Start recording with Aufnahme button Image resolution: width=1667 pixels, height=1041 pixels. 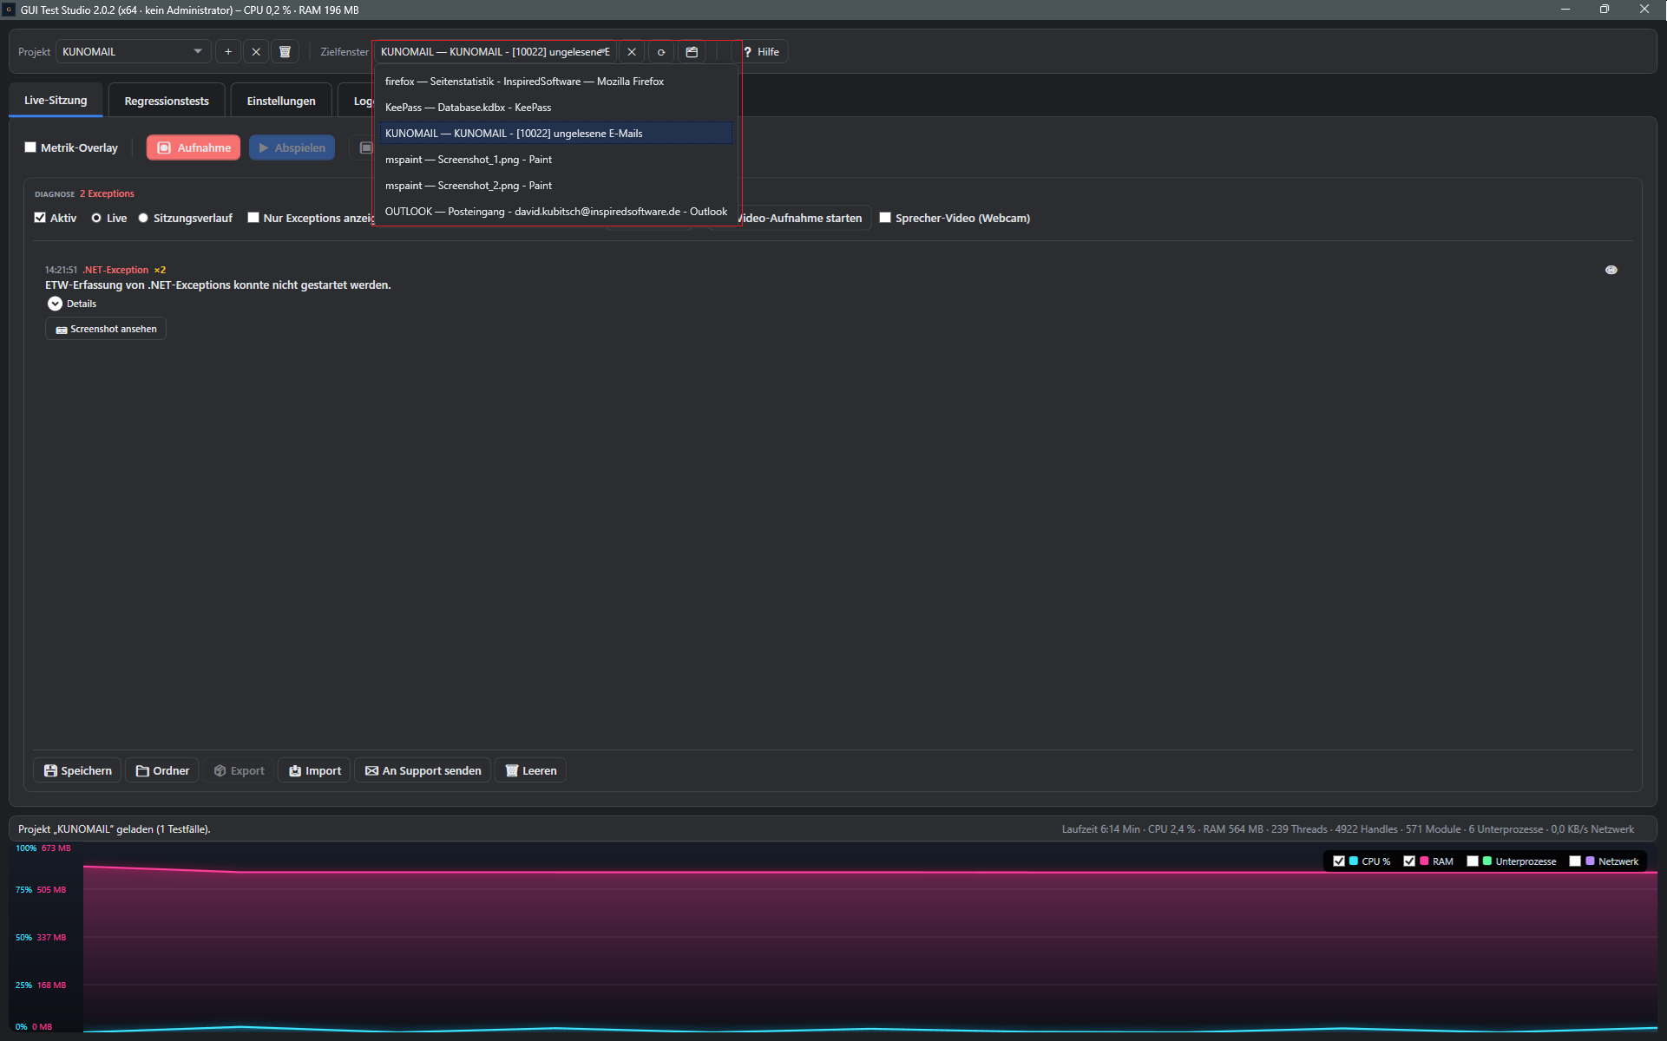click(x=194, y=147)
